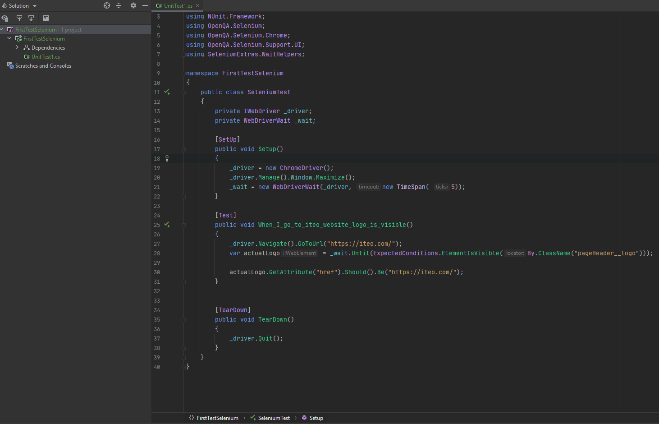
Task: Open Solution panel settings gear
Action: 133,5
